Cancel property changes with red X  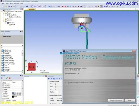pyautogui.click(x=10, y=78)
